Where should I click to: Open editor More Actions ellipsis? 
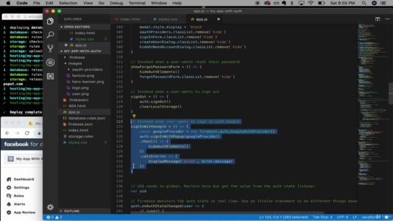387,19
